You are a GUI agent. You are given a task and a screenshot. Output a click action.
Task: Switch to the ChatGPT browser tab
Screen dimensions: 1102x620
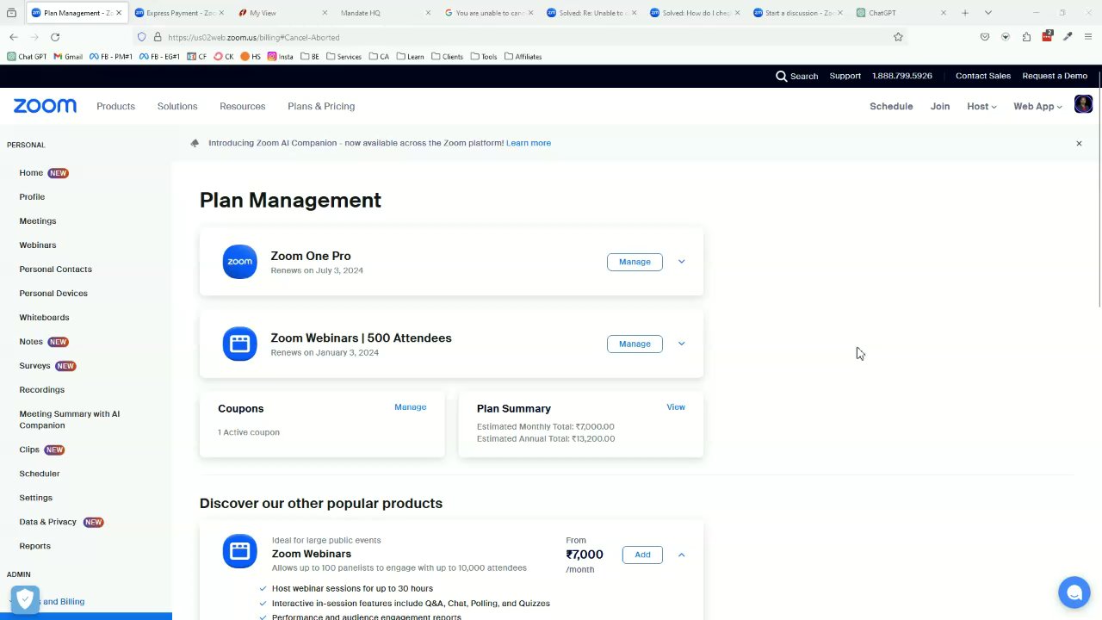pyautogui.click(x=901, y=13)
